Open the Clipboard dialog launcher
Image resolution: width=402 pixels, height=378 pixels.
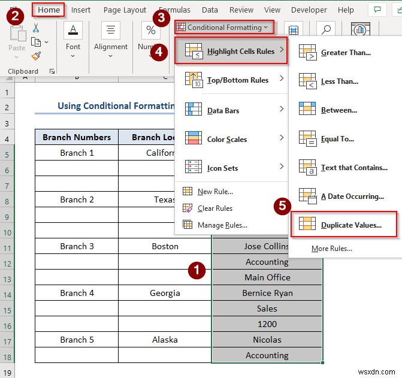coord(52,71)
